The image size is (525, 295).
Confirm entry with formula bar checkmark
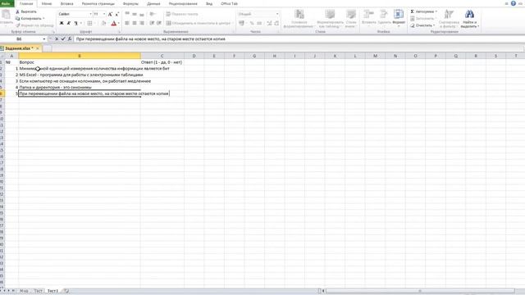click(63, 39)
